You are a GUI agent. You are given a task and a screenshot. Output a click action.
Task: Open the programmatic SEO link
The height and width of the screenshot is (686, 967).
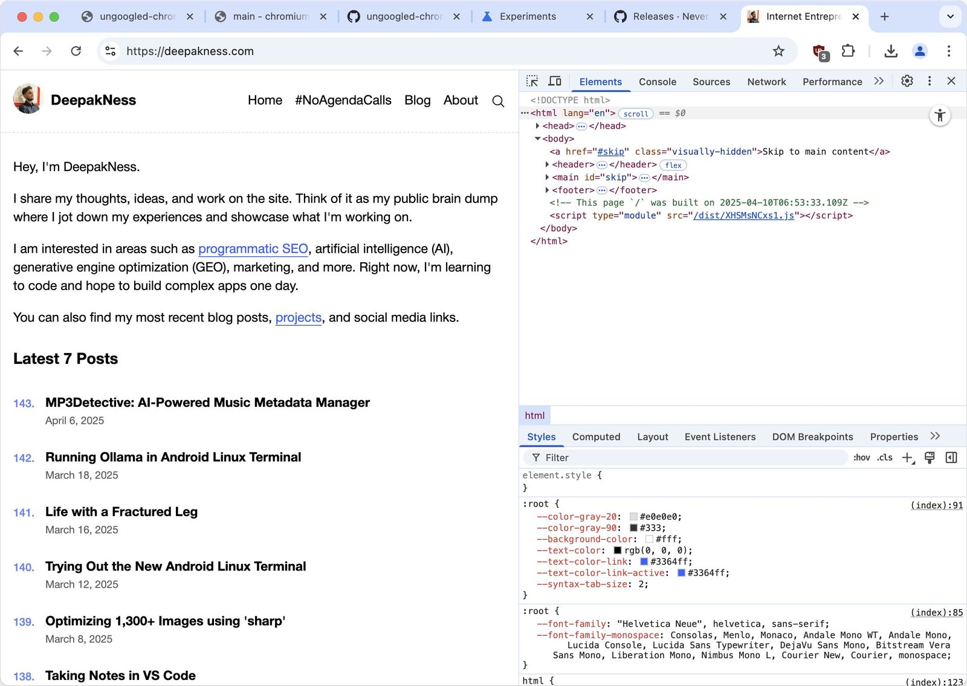253,248
